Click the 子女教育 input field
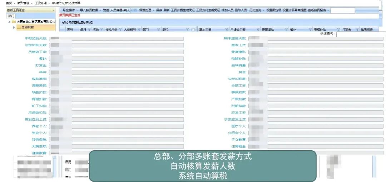Image resolution: width=386 pixels, height=182 pixels. point(316,139)
